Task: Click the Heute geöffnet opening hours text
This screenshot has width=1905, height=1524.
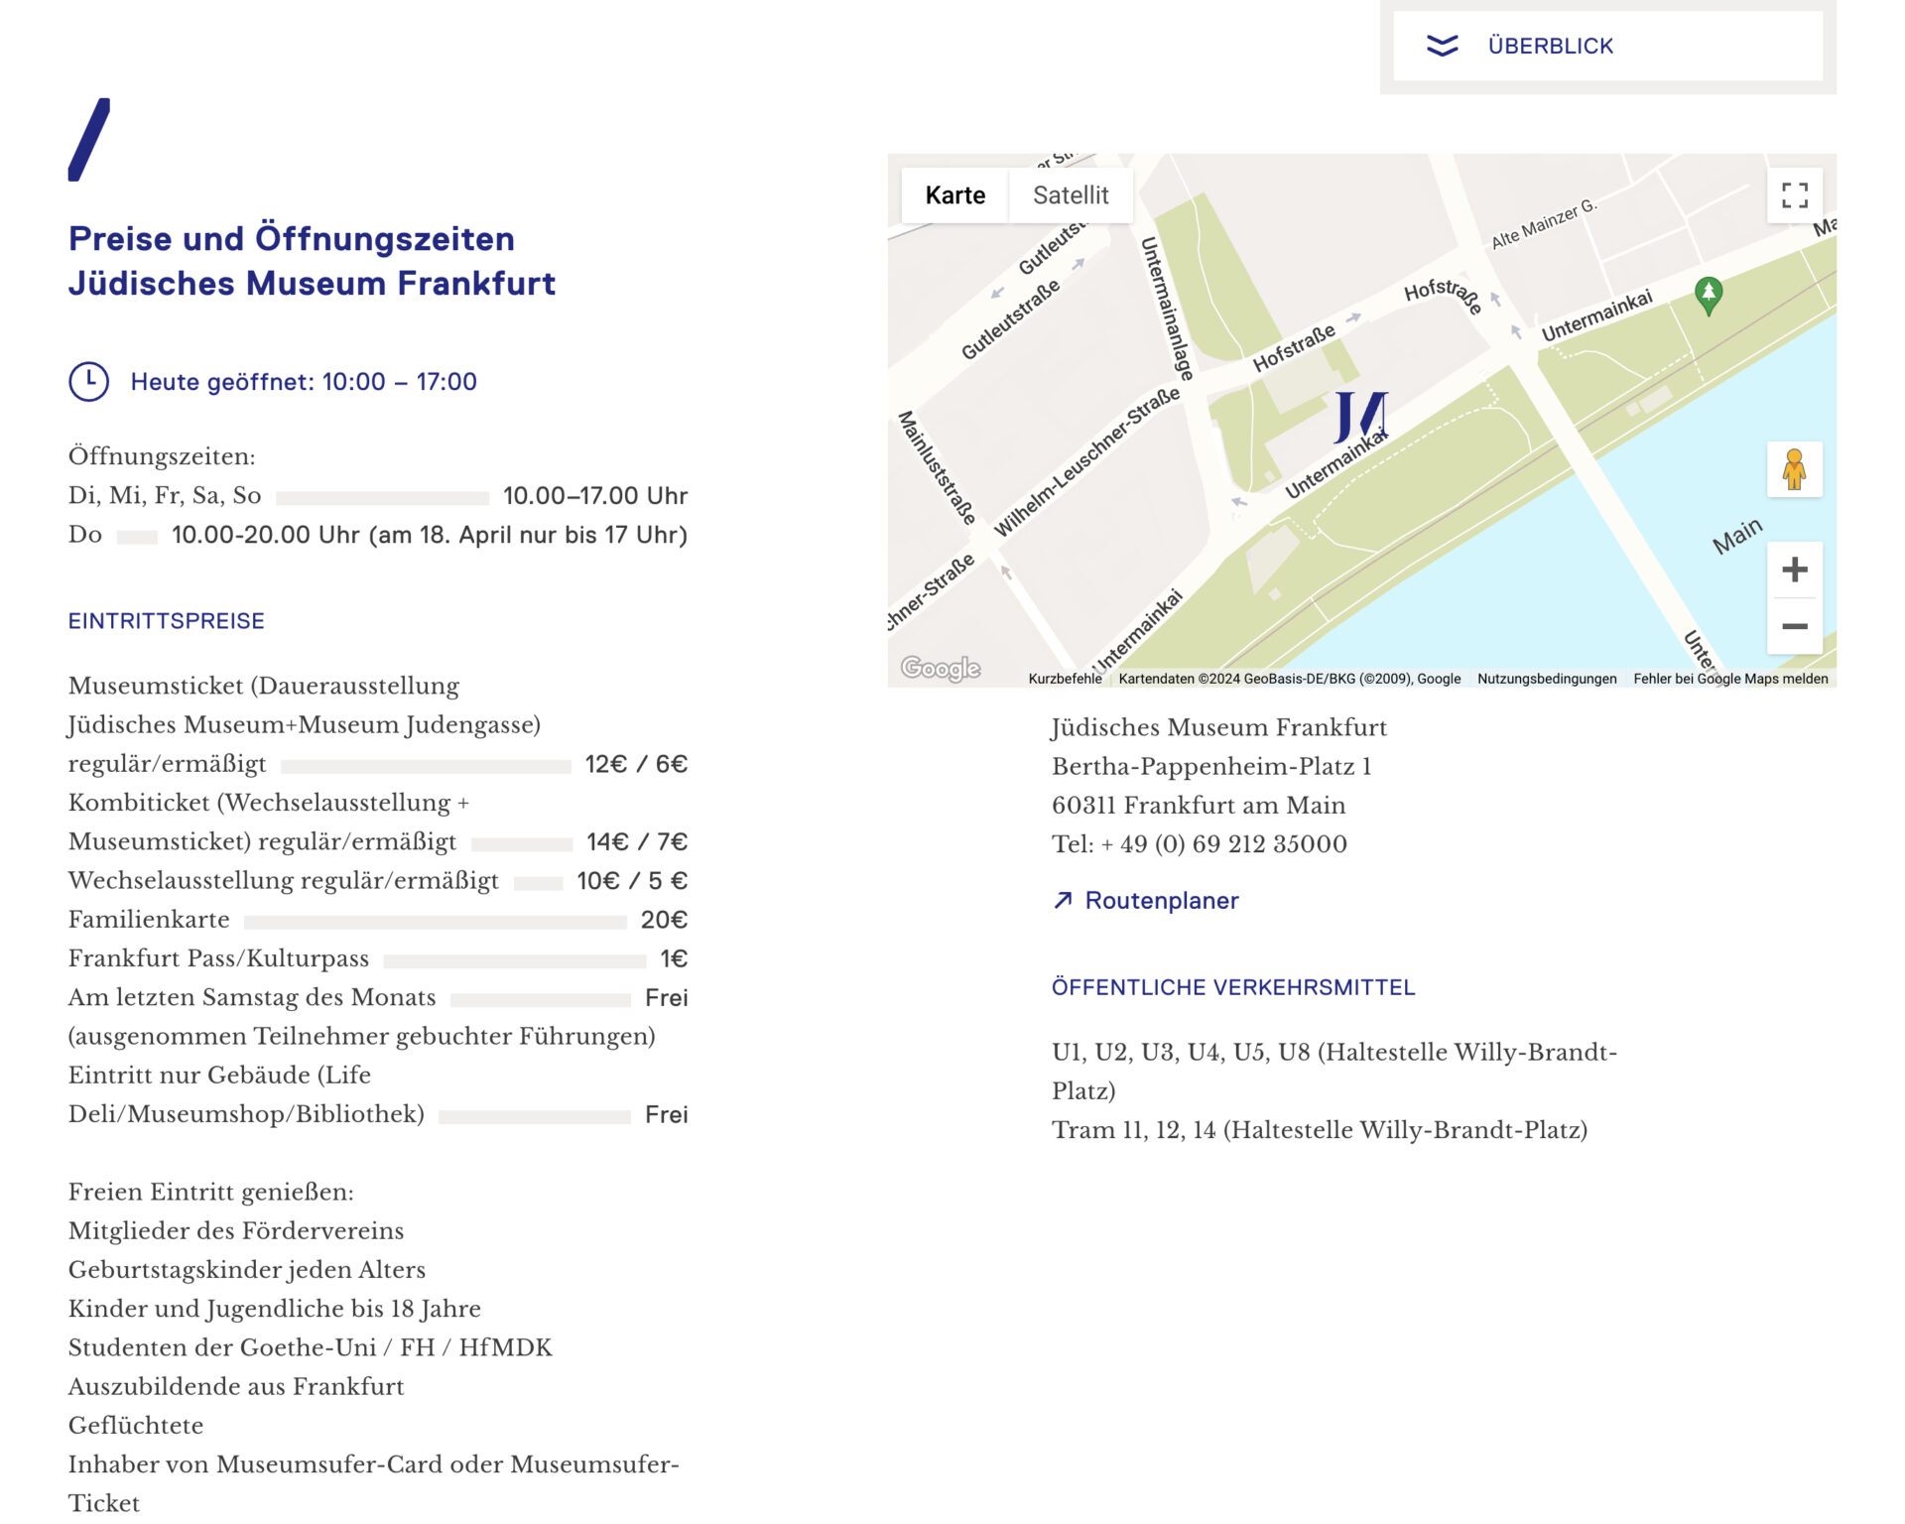Action: click(304, 382)
